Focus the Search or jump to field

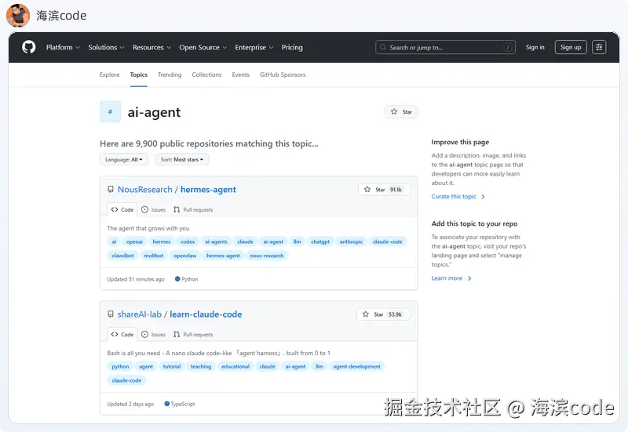coord(445,47)
